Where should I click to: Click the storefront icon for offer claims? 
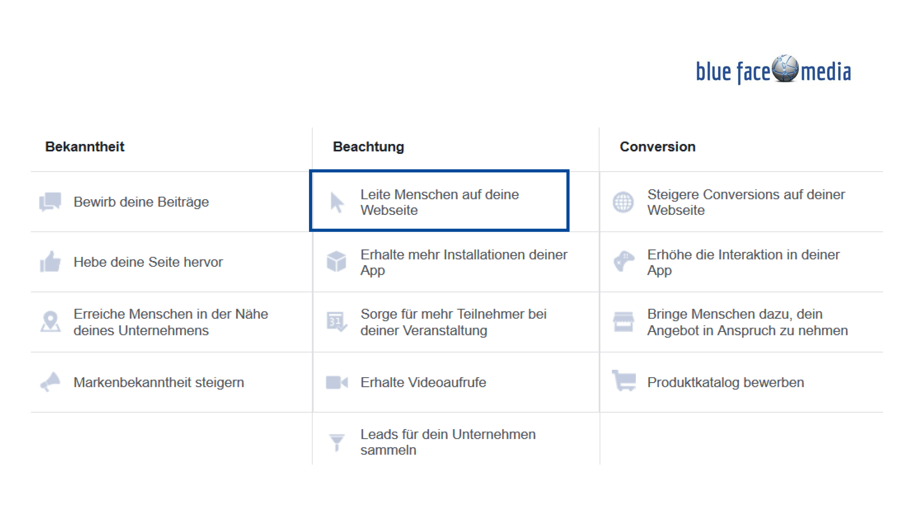(623, 321)
